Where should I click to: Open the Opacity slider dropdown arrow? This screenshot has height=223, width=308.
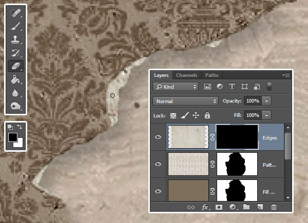[267, 101]
